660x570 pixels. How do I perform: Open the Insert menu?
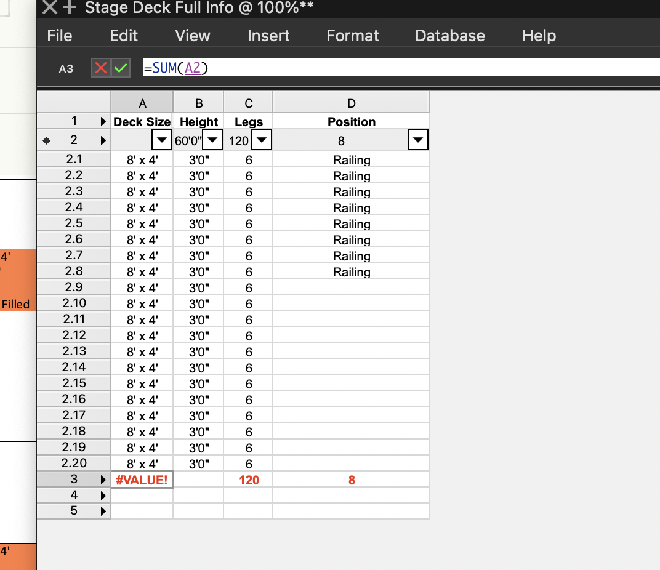(268, 36)
